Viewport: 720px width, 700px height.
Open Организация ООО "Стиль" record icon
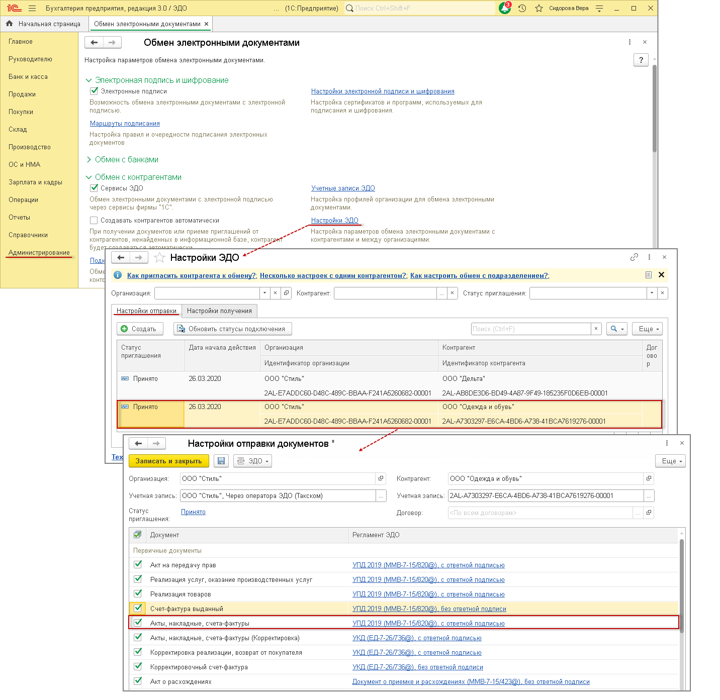[x=381, y=479]
